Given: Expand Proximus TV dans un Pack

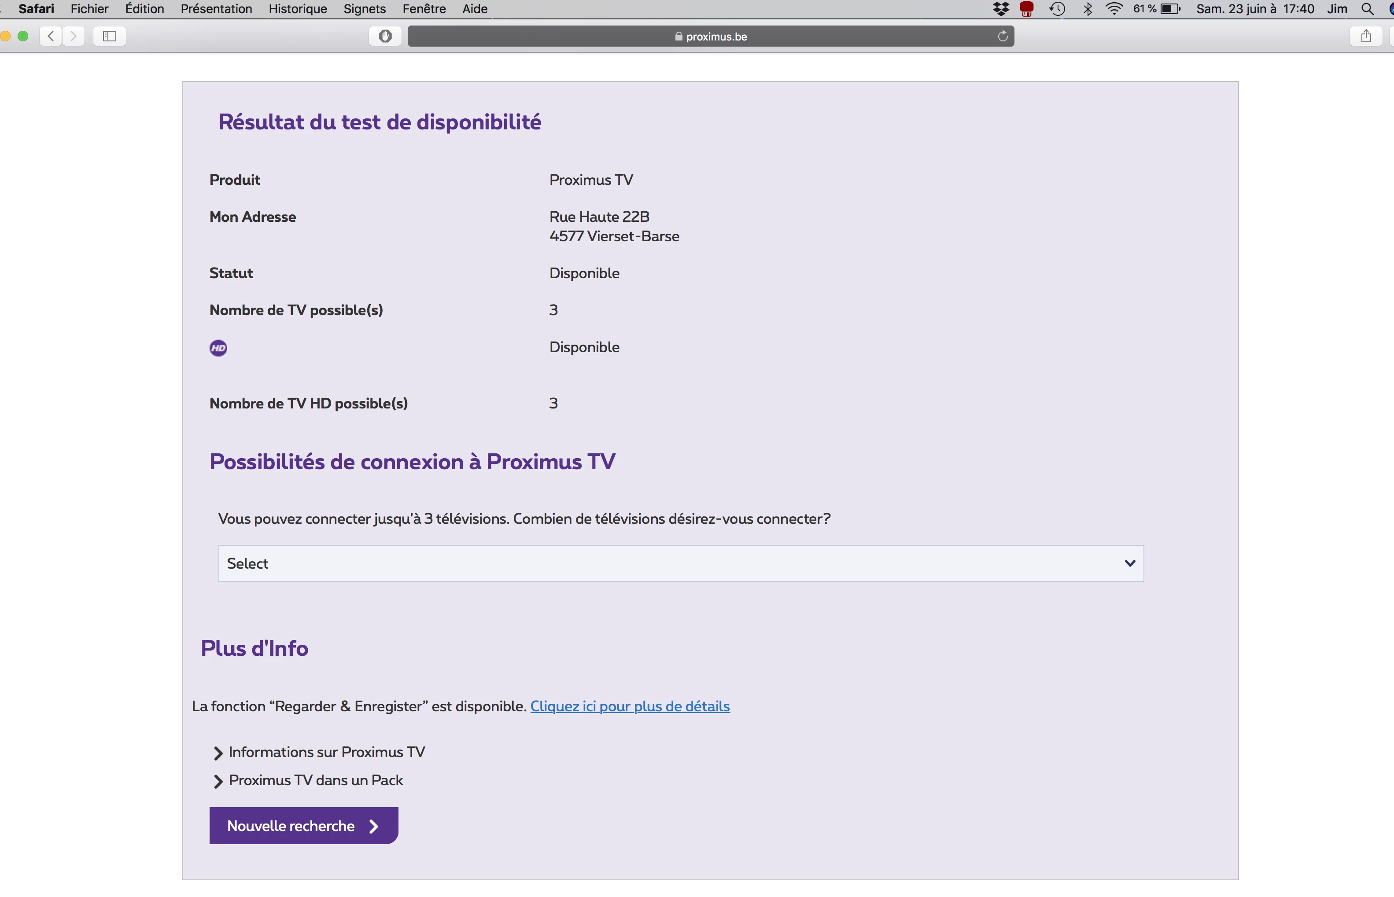Looking at the screenshot, I should click(x=315, y=780).
